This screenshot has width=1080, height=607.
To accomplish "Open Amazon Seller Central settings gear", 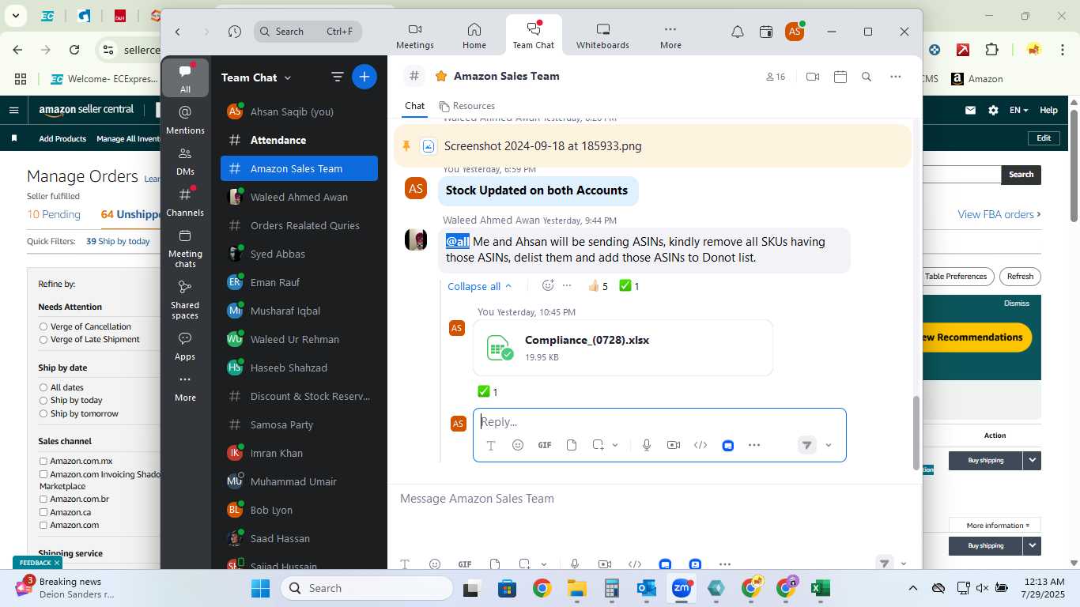I will pyautogui.click(x=993, y=110).
